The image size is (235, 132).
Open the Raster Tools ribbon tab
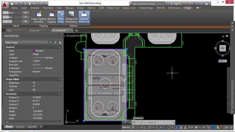click(113, 8)
